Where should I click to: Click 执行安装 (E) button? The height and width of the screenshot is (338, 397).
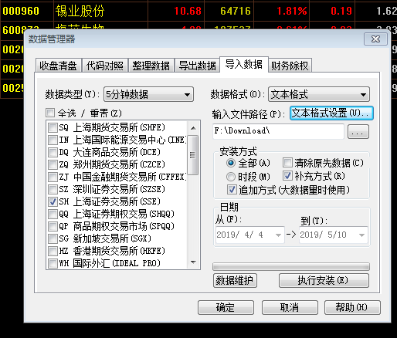(x=324, y=280)
